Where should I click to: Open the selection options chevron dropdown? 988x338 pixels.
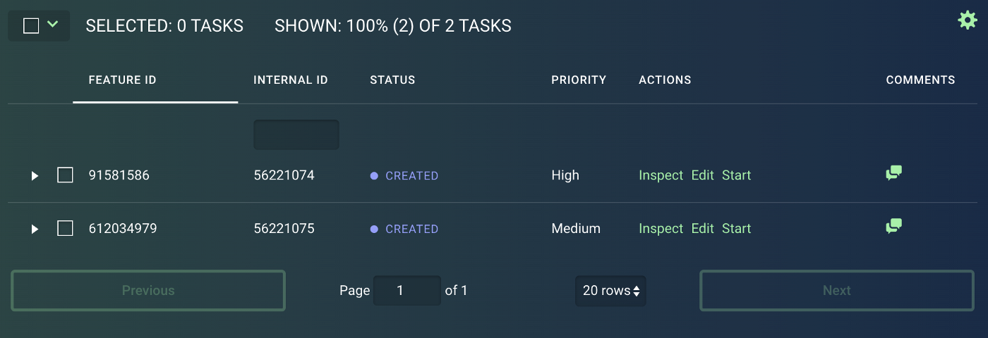pyautogui.click(x=52, y=25)
